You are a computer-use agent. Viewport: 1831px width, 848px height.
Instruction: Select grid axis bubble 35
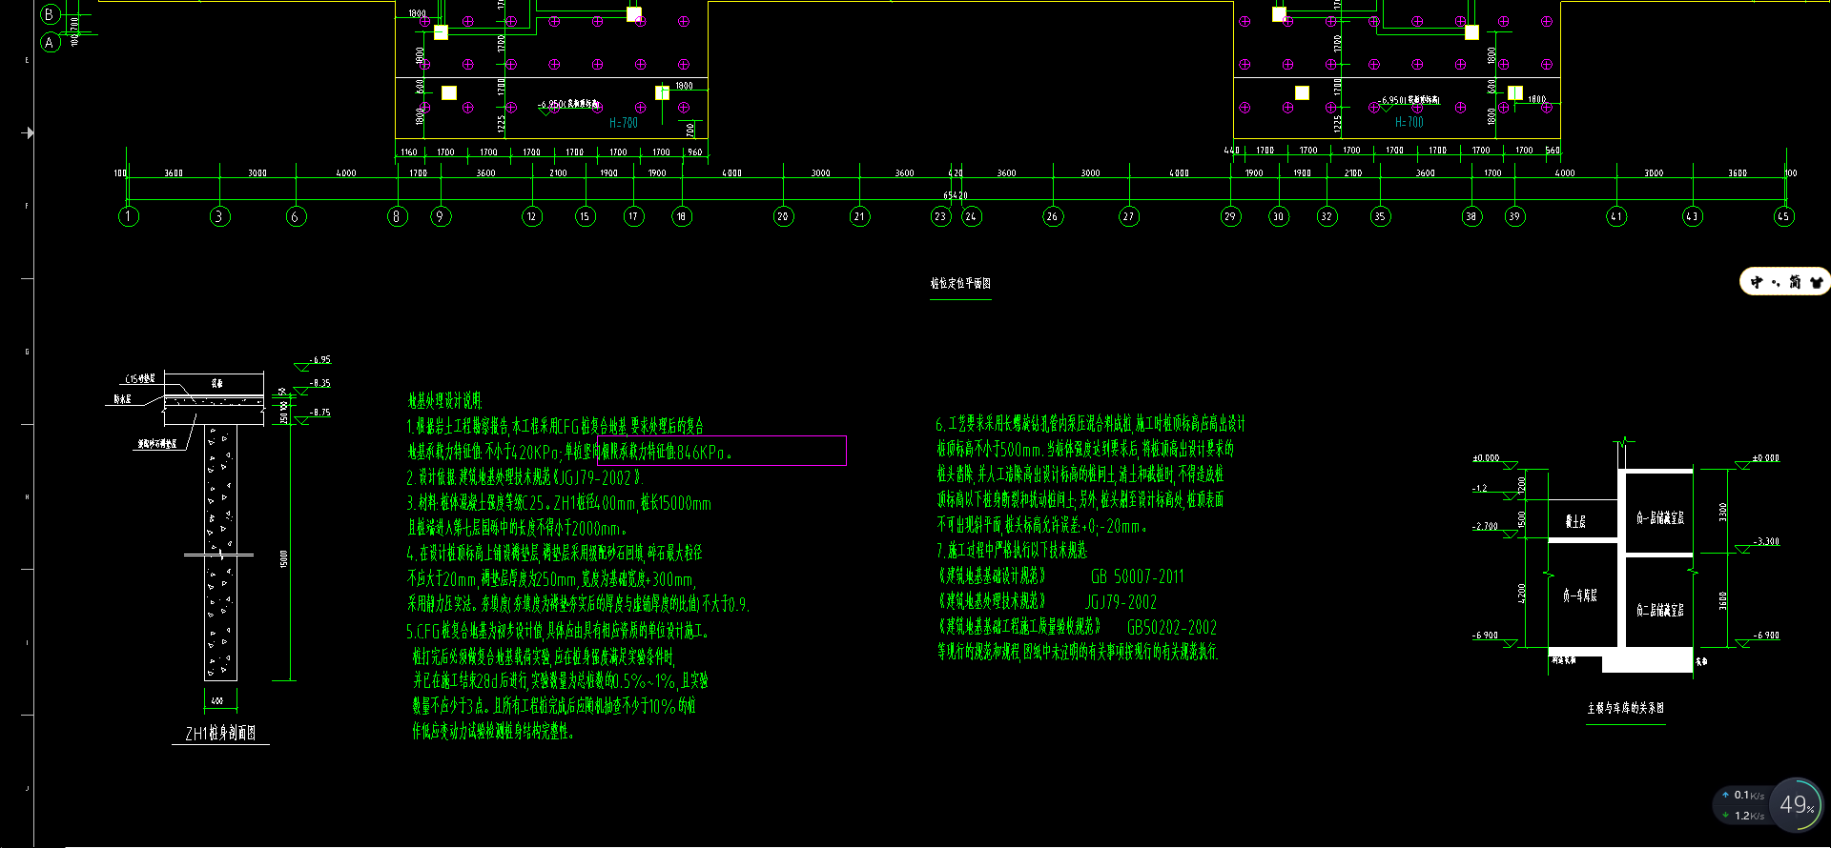[x=1380, y=216]
